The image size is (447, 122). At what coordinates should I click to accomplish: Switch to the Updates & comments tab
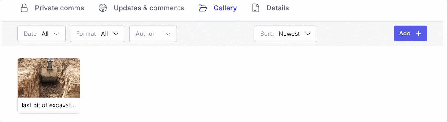pyautogui.click(x=149, y=8)
